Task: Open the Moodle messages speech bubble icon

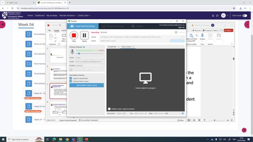Action: click(217, 15)
